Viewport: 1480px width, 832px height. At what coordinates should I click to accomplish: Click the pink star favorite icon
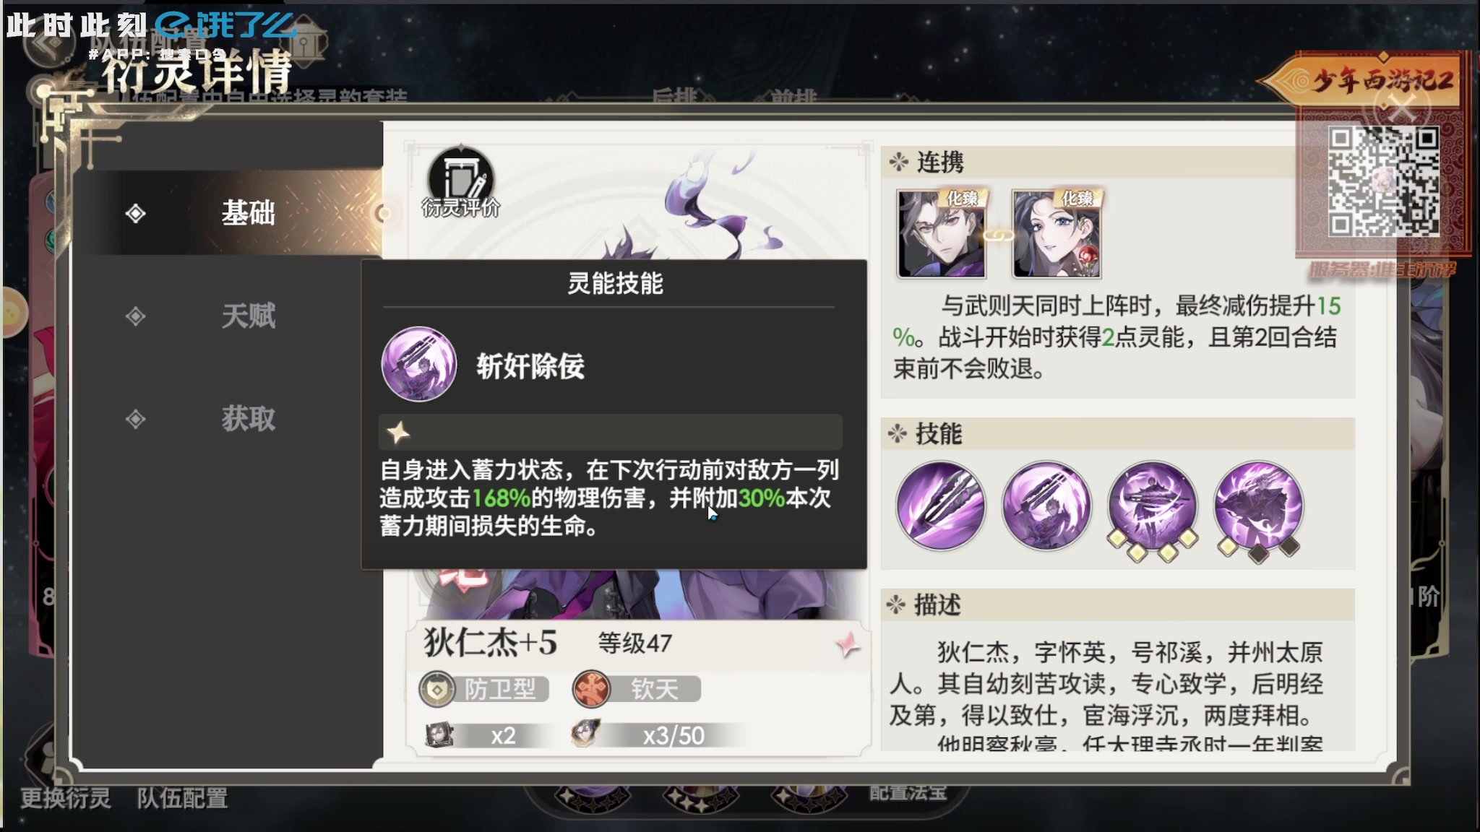point(847,644)
